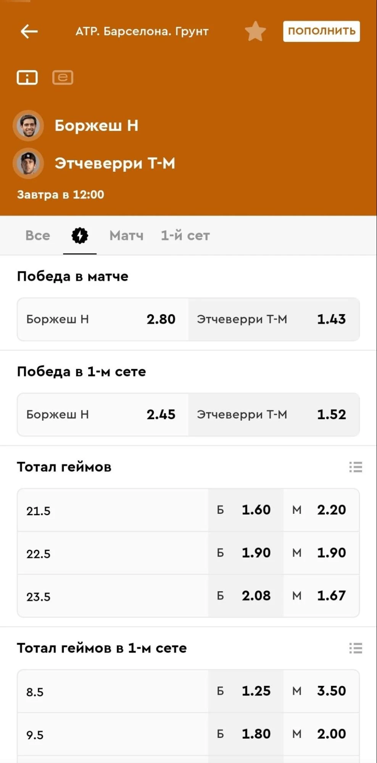Image resolution: width=377 pixels, height=763 pixels.
Task: Toggle the star to favorite this match
Action: (255, 31)
